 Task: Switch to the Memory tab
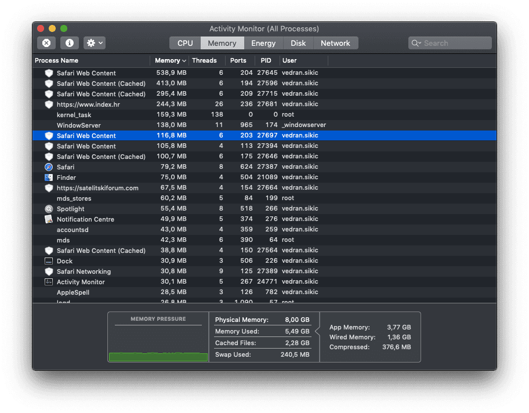tap(222, 43)
